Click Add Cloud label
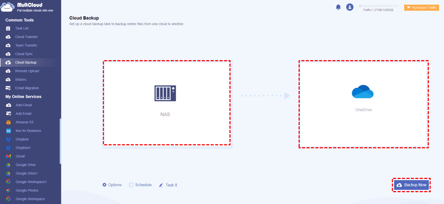The height and width of the screenshot is (204, 444). [x=24, y=105]
